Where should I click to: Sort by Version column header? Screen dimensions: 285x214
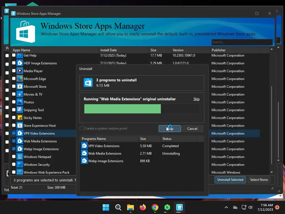(190, 50)
